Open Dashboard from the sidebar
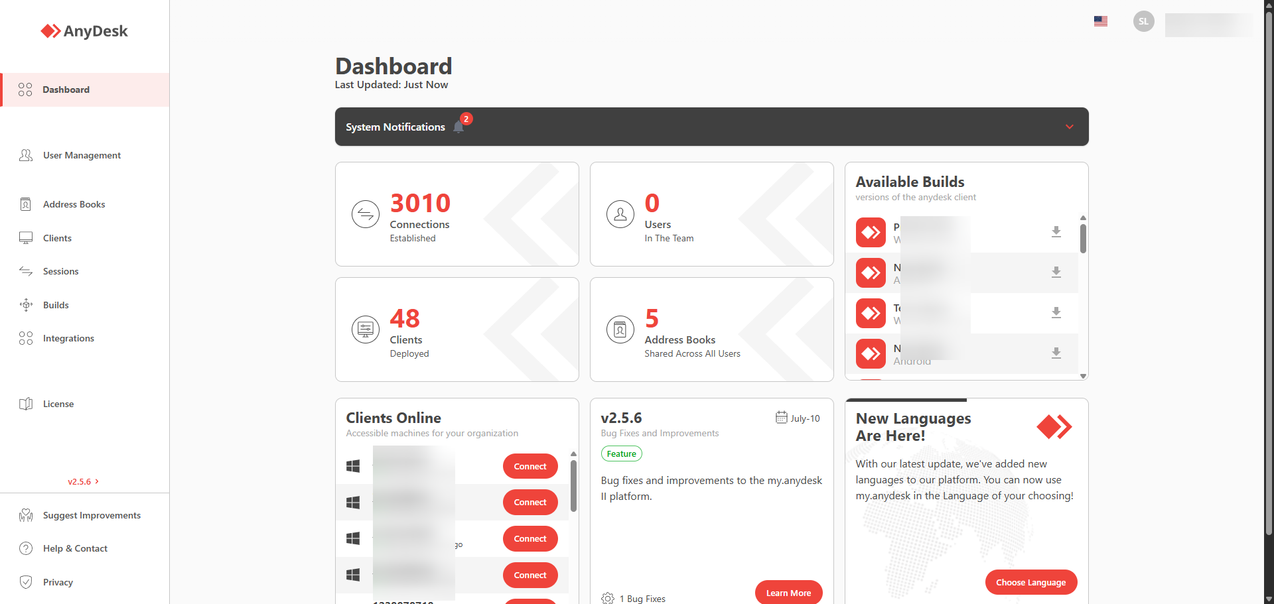 85,90
